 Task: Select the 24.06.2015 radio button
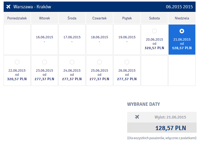point(72,62)
